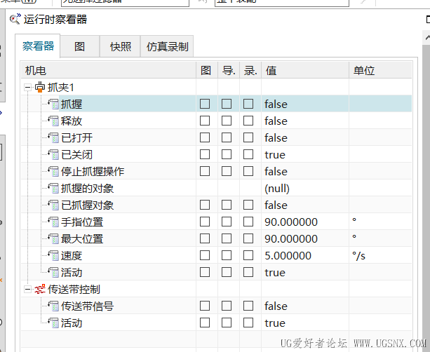Image resolution: width=430 pixels, height=352 pixels.
Task: Check the 图 box for 传送带信号
Action: (205, 306)
